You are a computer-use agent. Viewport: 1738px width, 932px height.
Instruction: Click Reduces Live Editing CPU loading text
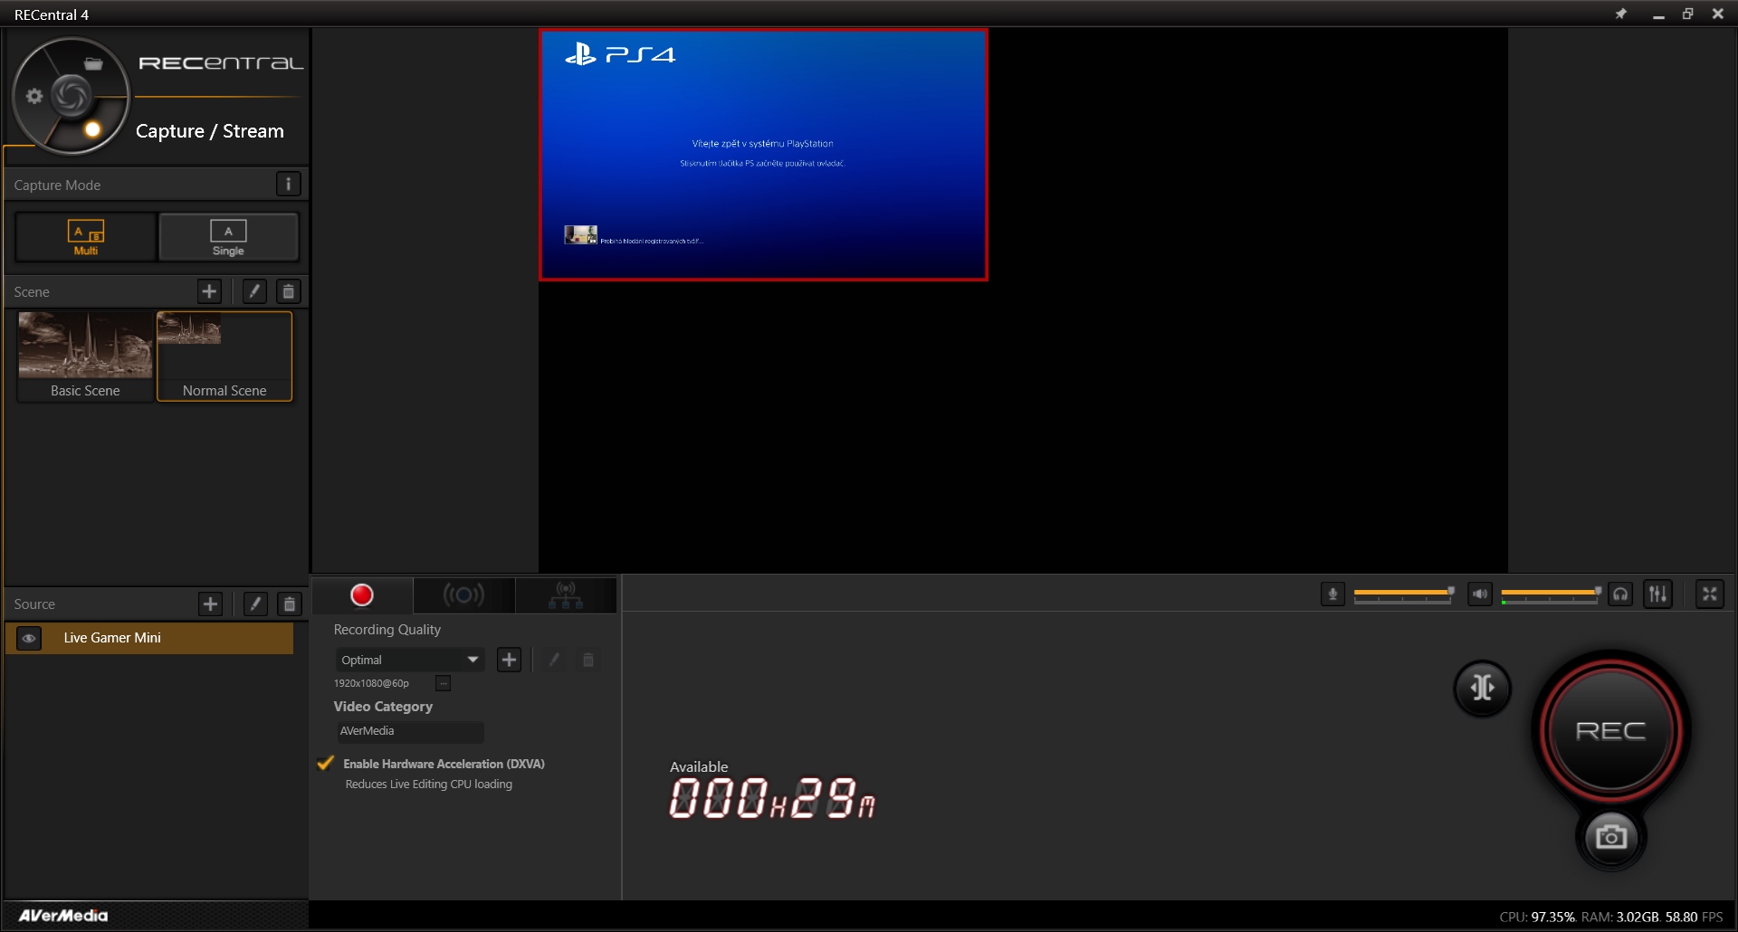point(429,785)
